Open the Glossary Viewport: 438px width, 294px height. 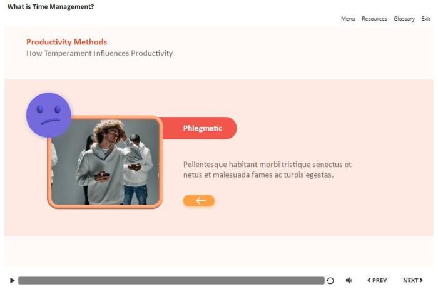tap(404, 19)
